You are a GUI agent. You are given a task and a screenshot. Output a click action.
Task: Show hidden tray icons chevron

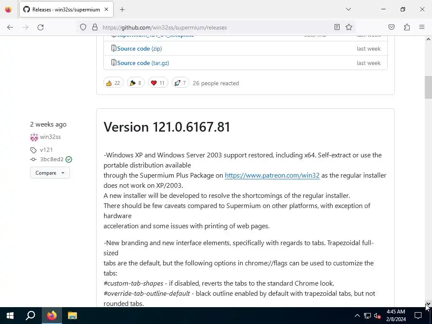(x=357, y=316)
